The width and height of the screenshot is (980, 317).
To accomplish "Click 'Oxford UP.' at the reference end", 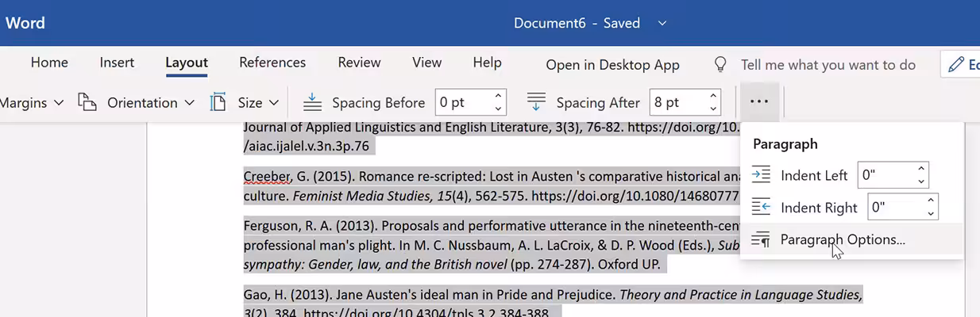I will (628, 264).
